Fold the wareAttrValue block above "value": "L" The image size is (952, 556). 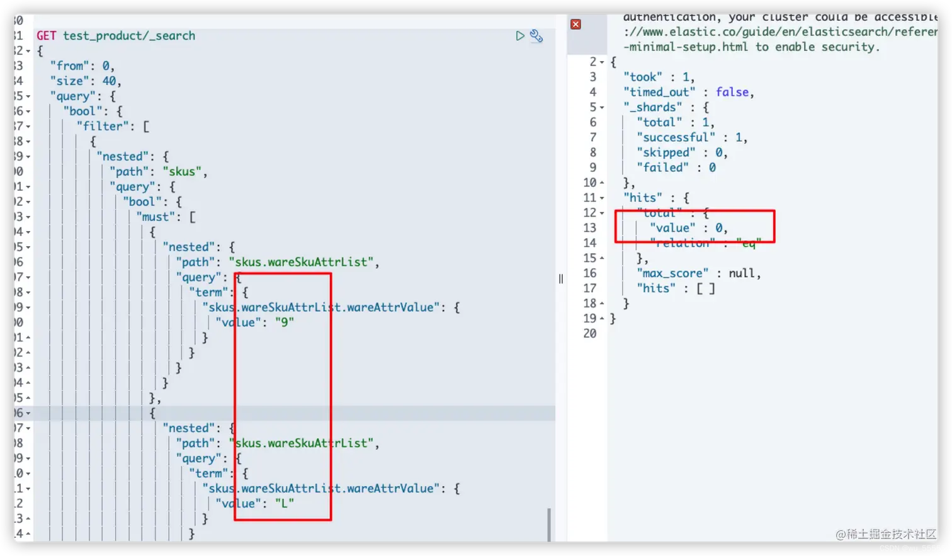tap(28, 489)
